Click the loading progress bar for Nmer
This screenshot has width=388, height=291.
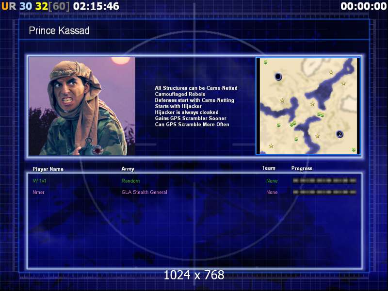(x=324, y=192)
